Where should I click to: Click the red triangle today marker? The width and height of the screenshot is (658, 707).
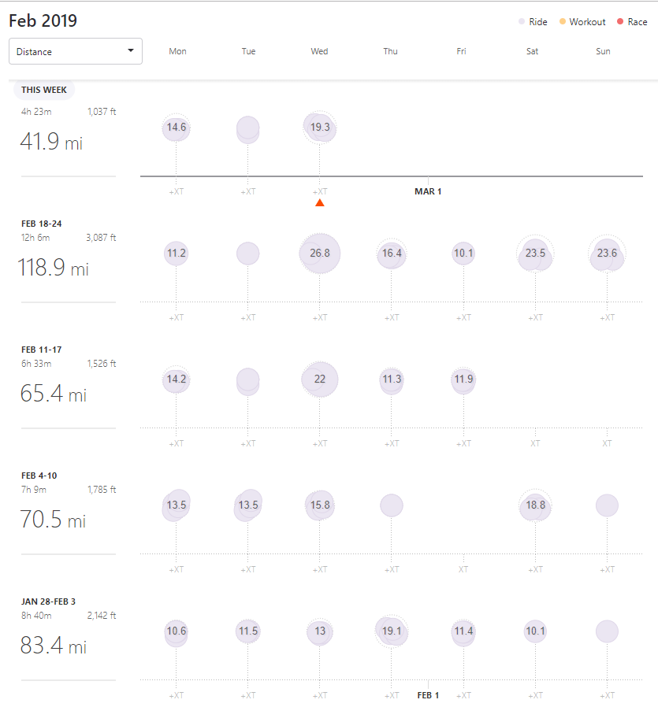[319, 203]
